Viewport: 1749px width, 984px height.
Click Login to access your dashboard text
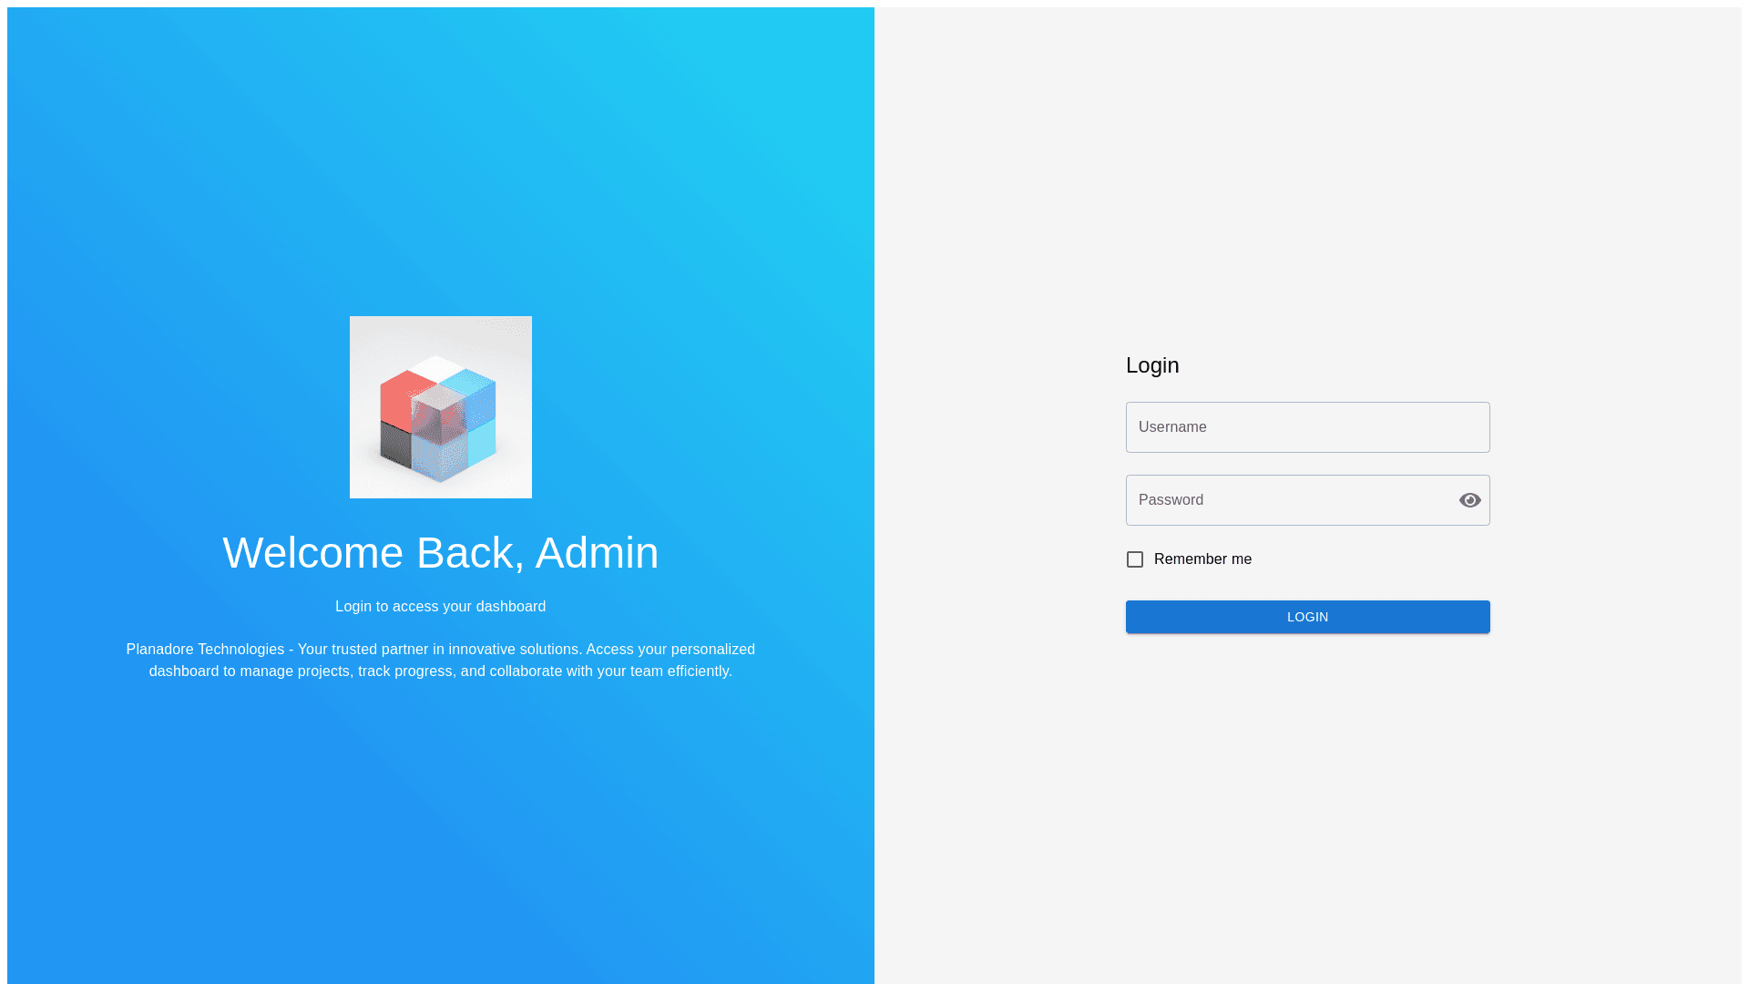[x=441, y=607]
